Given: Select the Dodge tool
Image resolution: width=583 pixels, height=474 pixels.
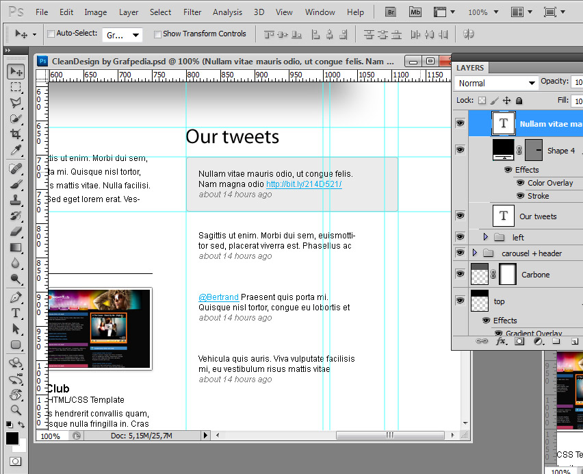Looking at the screenshot, I should (x=16, y=279).
